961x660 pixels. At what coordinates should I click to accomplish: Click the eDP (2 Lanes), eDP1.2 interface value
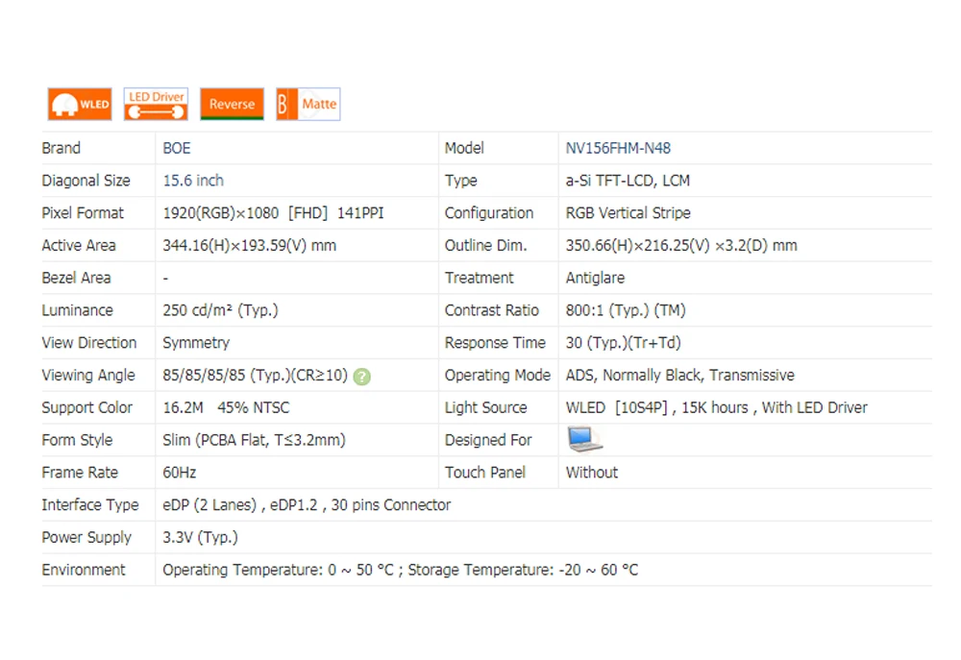click(x=307, y=505)
